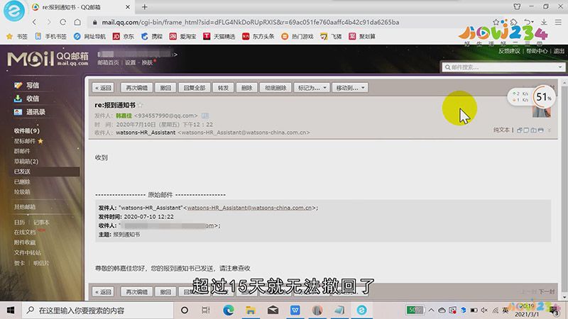Click the browser back arrow
The height and width of the screenshot is (319, 568).
click(x=34, y=22)
